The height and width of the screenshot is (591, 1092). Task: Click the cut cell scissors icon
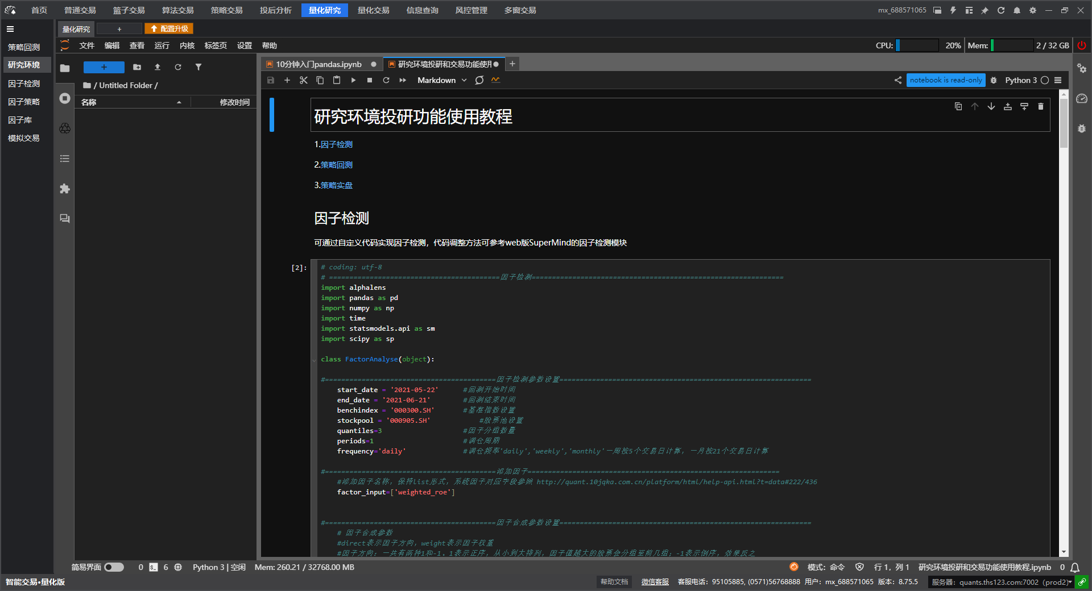pyautogui.click(x=304, y=80)
